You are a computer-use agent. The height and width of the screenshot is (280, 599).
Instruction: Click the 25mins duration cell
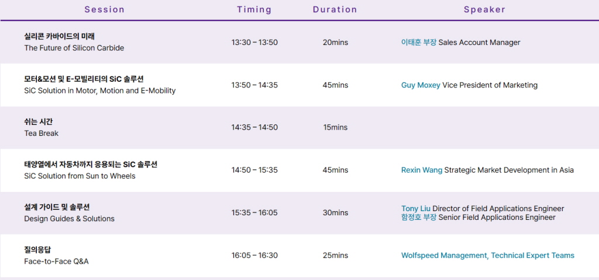click(335, 256)
